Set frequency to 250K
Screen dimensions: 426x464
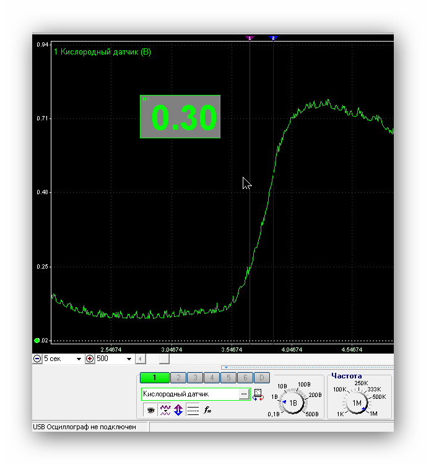point(361,383)
